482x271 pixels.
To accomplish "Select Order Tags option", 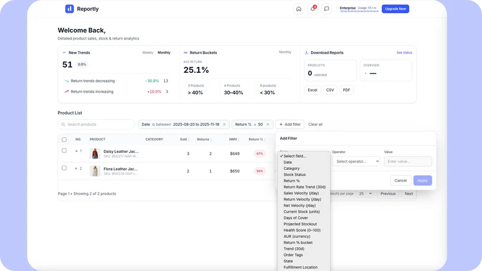I will click(x=304, y=255).
